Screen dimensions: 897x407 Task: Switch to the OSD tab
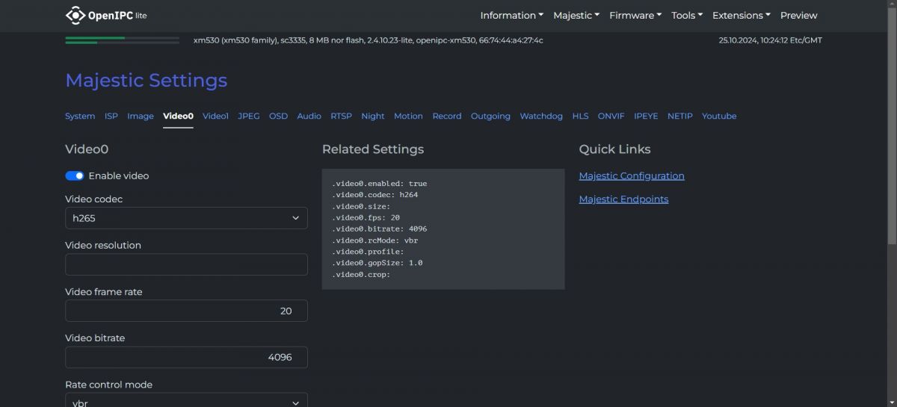(278, 116)
